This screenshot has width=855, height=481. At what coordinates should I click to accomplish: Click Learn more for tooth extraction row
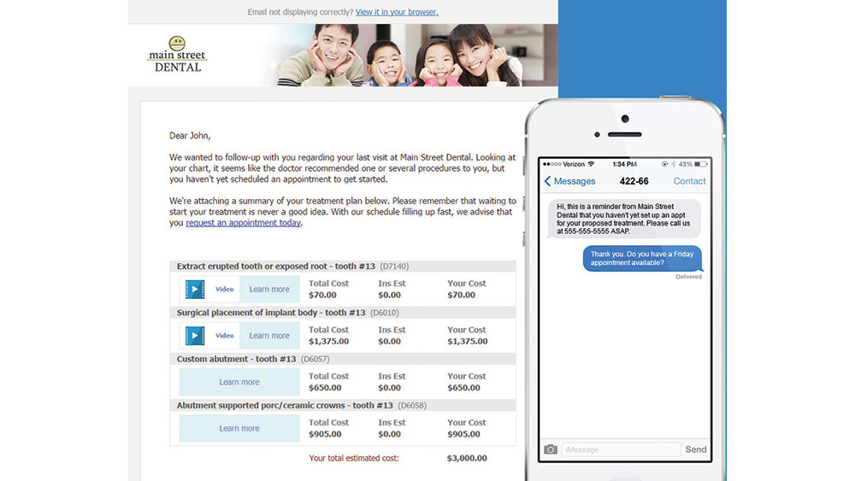(x=269, y=290)
